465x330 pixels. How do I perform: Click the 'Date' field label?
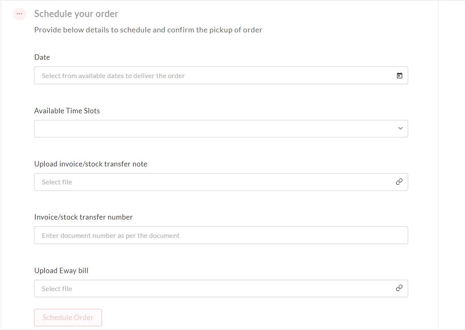pos(42,57)
